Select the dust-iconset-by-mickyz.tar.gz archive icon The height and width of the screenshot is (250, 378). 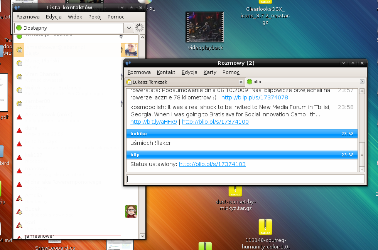(235, 191)
